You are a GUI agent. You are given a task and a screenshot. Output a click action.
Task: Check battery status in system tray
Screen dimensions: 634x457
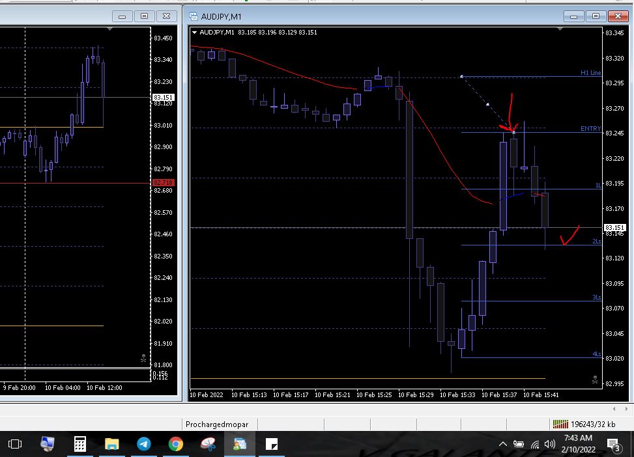point(519,444)
